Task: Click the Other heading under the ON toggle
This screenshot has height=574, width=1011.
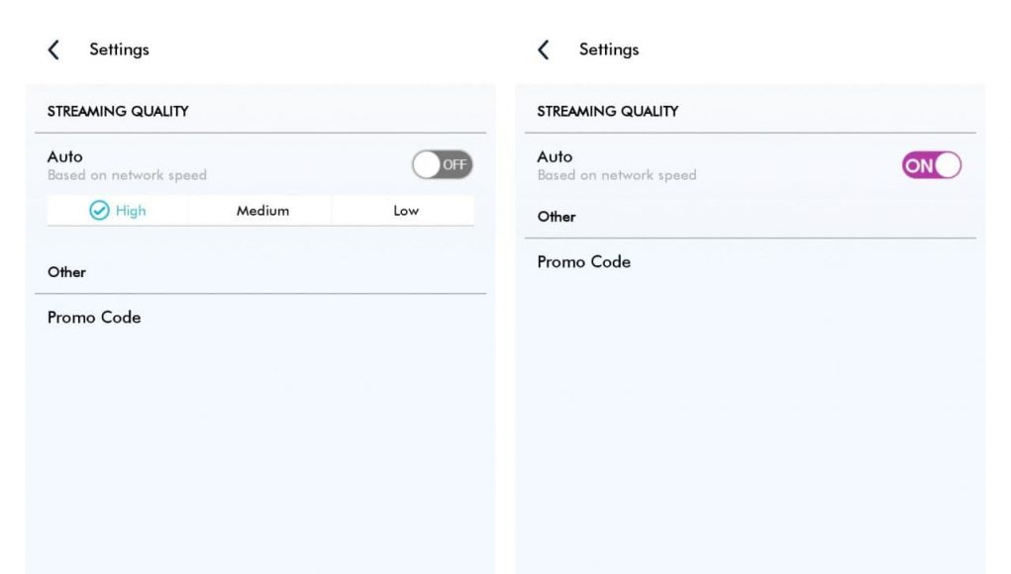Action: (556, 217)
